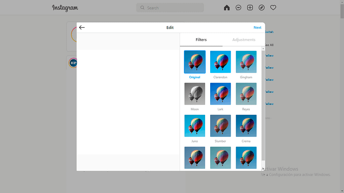The height and width of the screenshot is (193, 344).
Task: Click the Moon label text
Action: coord(195,109)
